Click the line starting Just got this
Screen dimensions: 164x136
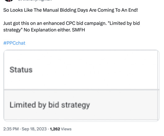(x=71, y=23)
